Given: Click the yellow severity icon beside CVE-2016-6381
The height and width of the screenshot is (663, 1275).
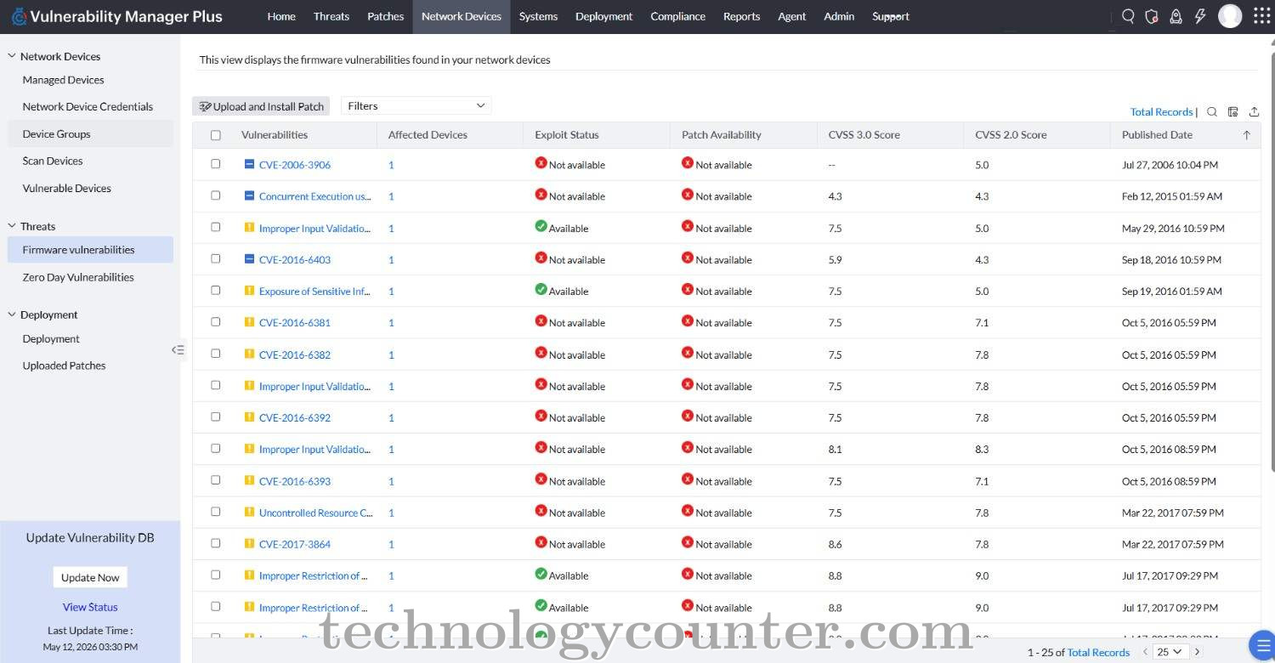Looking at the screenshot, I should coord(249,322).
